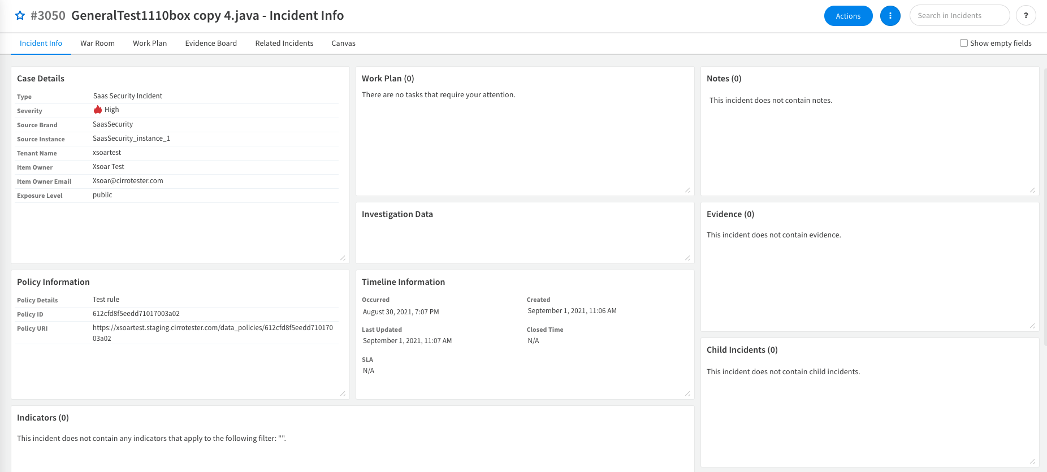
Task: Click the Evidence (0) heading
Action: (x=730, y=214)
